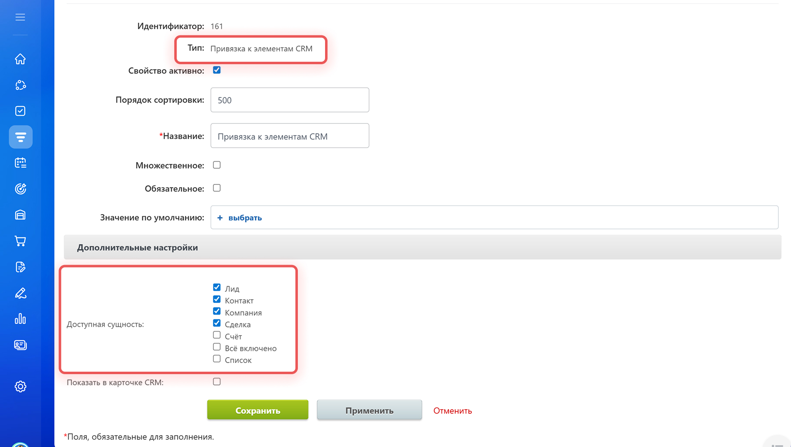Check the "Счёт" entity checkbox

[x=217, y=335]
